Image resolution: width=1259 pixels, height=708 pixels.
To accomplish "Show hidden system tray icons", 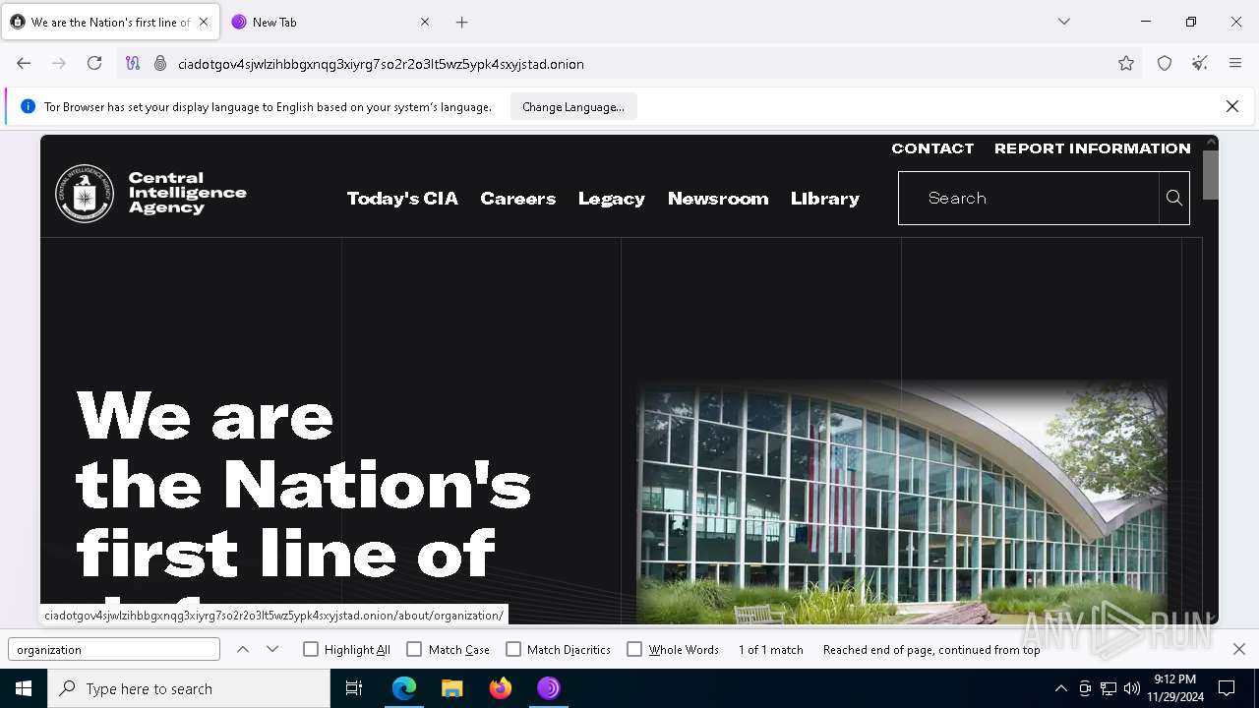I will tap(1060, 688).
